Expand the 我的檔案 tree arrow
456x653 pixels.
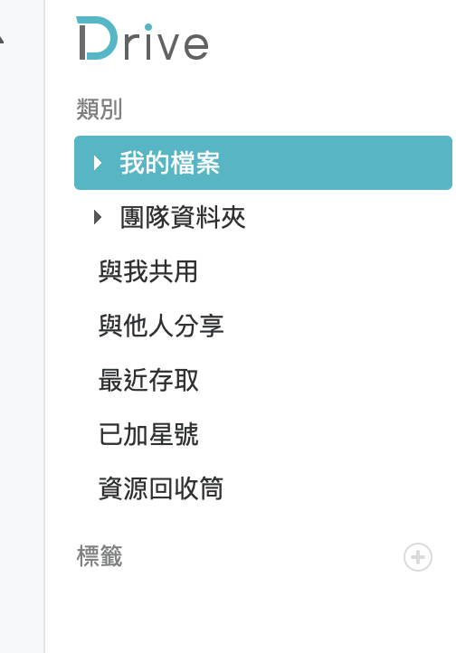click(x=98, y=163)
